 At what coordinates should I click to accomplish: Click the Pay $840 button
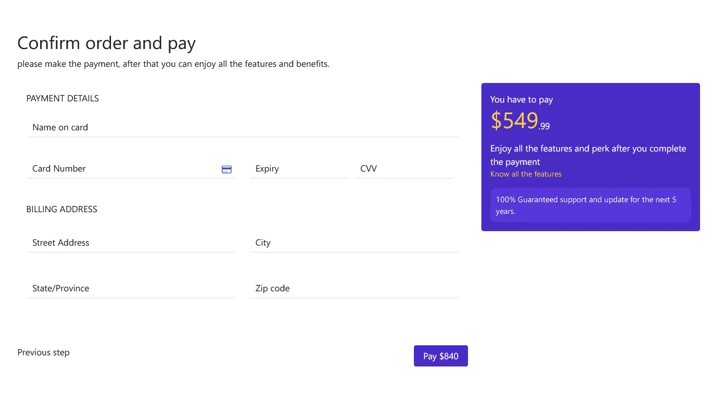441,356
